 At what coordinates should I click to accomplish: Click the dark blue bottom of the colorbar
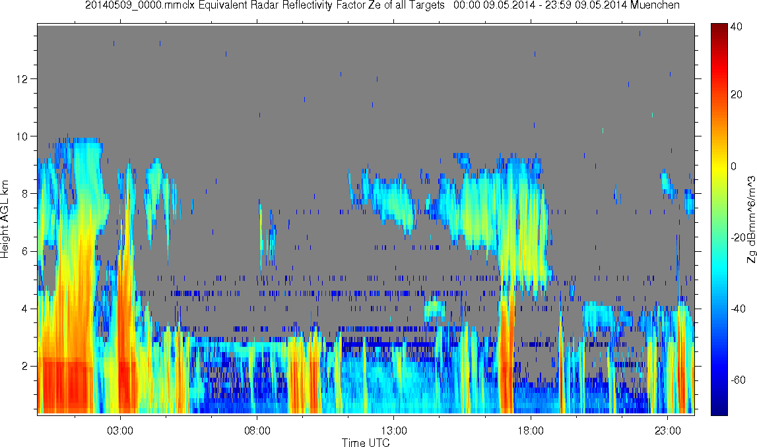pyautogui.click(x=719, y=410)
